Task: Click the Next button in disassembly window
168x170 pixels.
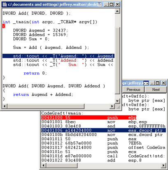Action: (156, 90)
